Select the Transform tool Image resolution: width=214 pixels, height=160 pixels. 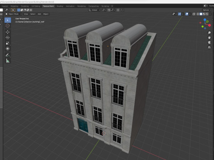(8, 48)
